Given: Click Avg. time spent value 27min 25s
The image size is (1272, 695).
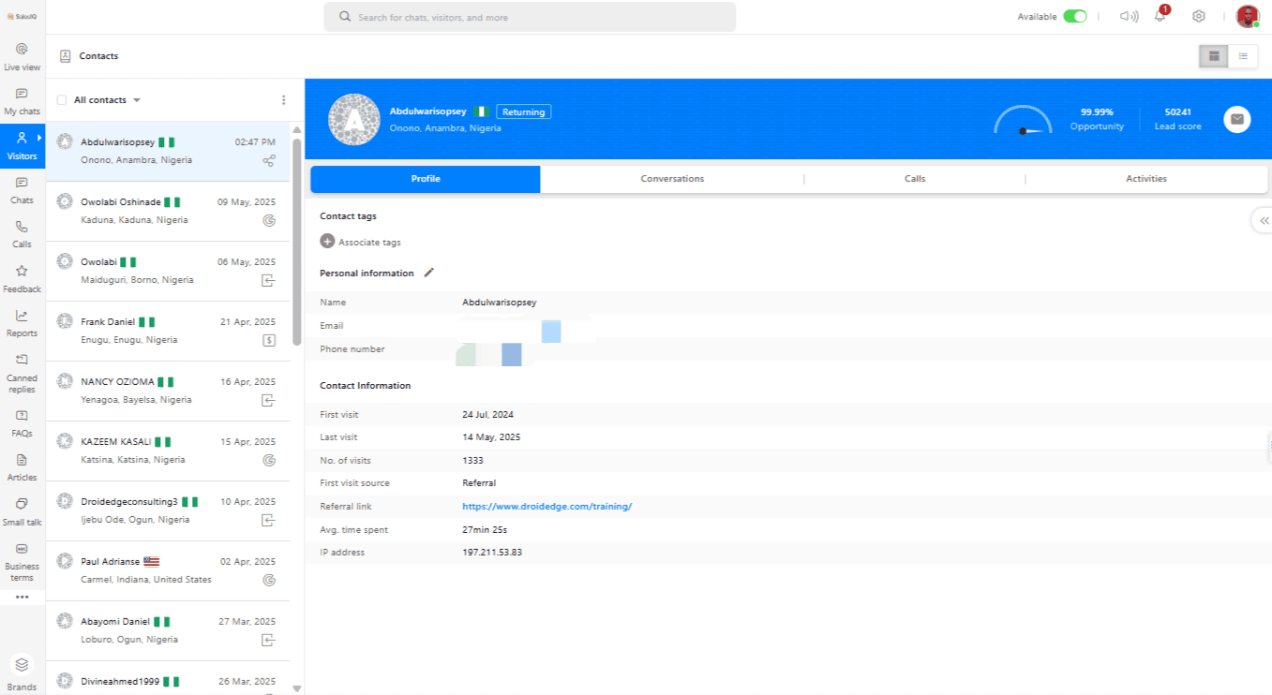Looking at the screenshot, I should (485, 530).
